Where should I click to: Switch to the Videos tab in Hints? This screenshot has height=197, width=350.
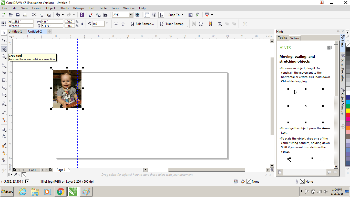295,38
